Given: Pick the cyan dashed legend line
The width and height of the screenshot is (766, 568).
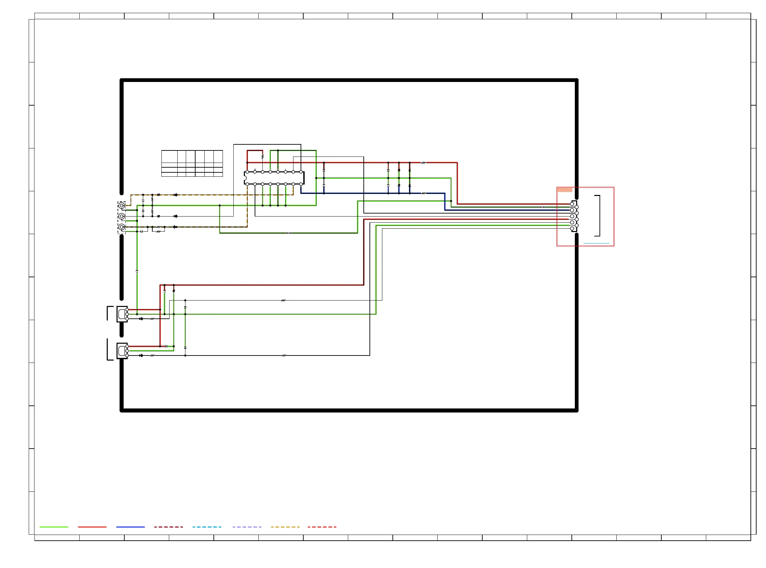Looking at the screenshot, I should click(207, 527).
